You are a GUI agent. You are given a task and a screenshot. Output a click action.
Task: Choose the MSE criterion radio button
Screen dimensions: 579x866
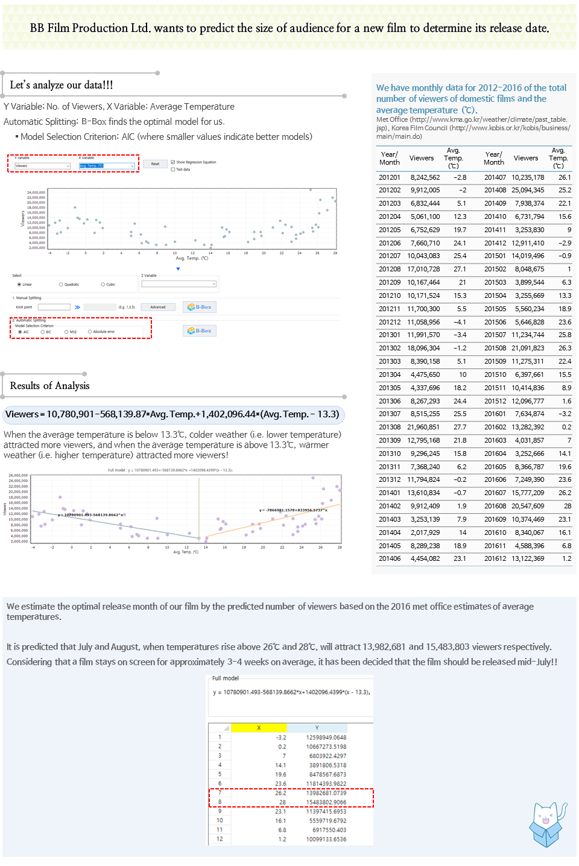(66, 332)
